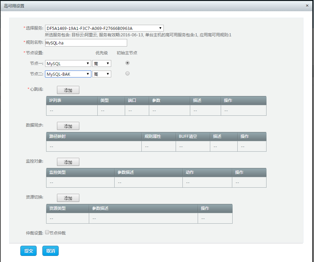Click the 参数 column header in 心跳线 table

click(170, 100)
